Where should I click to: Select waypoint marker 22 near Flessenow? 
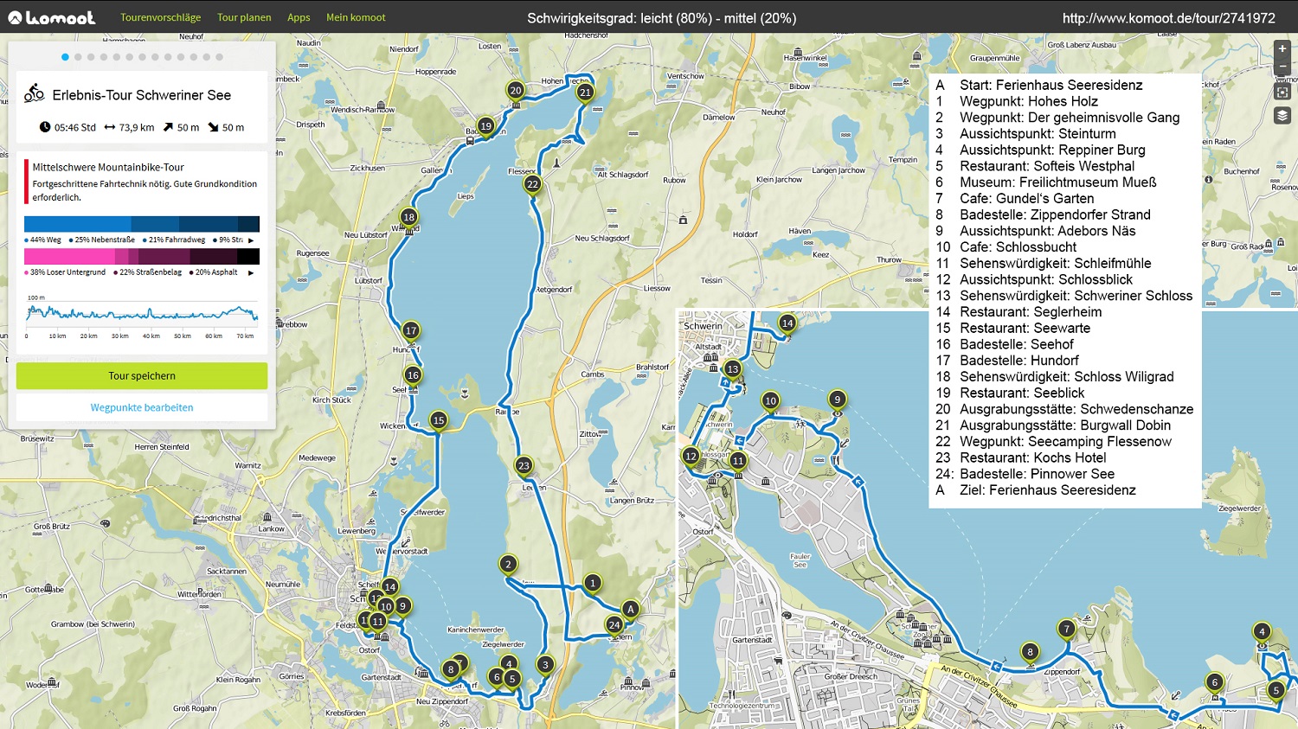(532, 183)
